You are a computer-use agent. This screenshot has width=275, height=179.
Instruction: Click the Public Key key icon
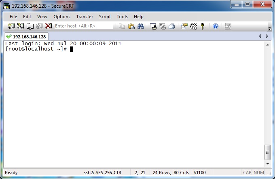click(203, 26)
